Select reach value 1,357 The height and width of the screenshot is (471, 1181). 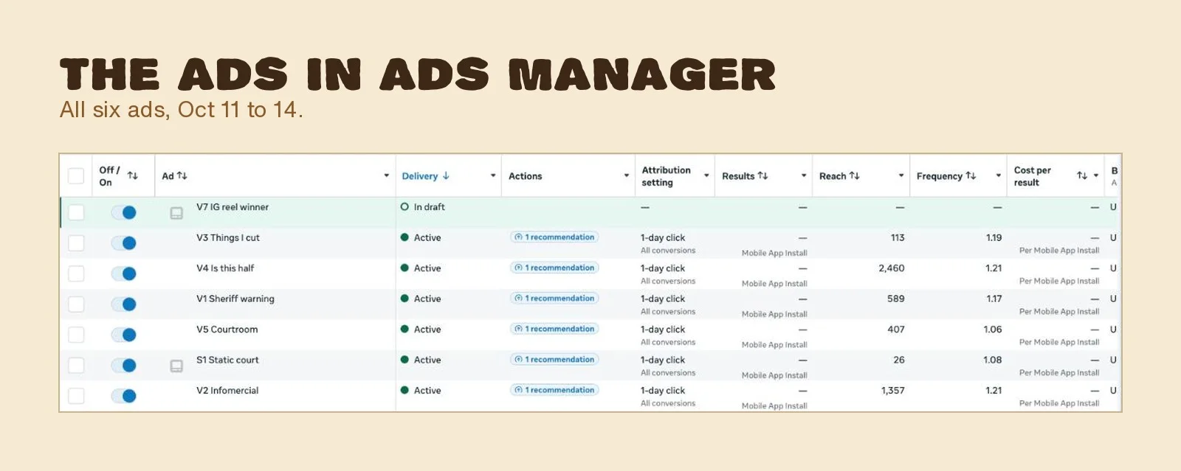tap(893, 391)
